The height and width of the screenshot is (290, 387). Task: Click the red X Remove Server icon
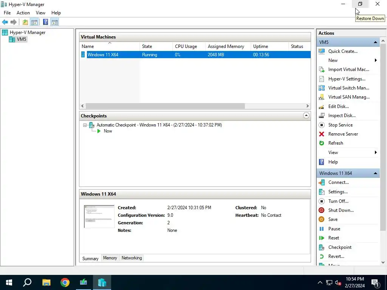coord(322,134)
